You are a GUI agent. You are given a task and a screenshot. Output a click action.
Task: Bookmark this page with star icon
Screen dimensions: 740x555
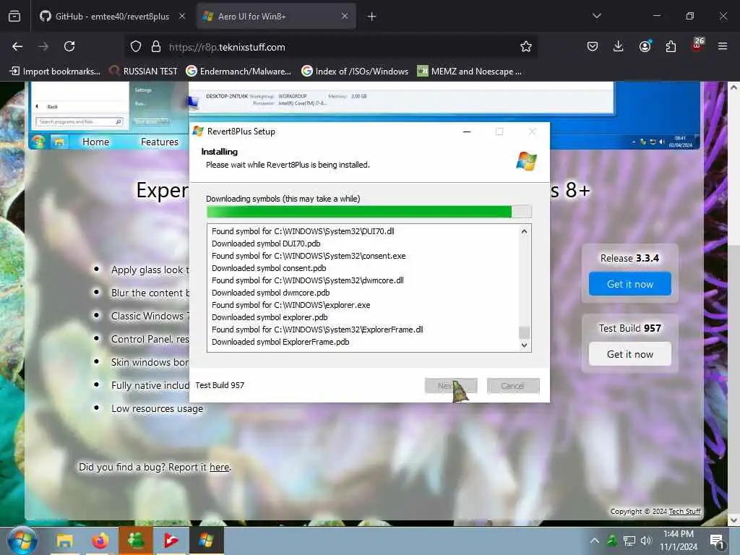[526, 46]
